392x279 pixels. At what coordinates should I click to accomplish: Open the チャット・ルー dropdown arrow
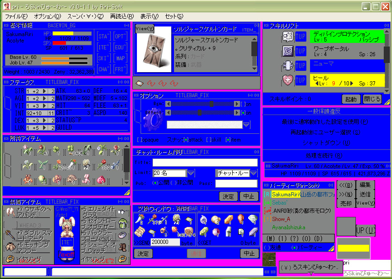pos(254,173)
